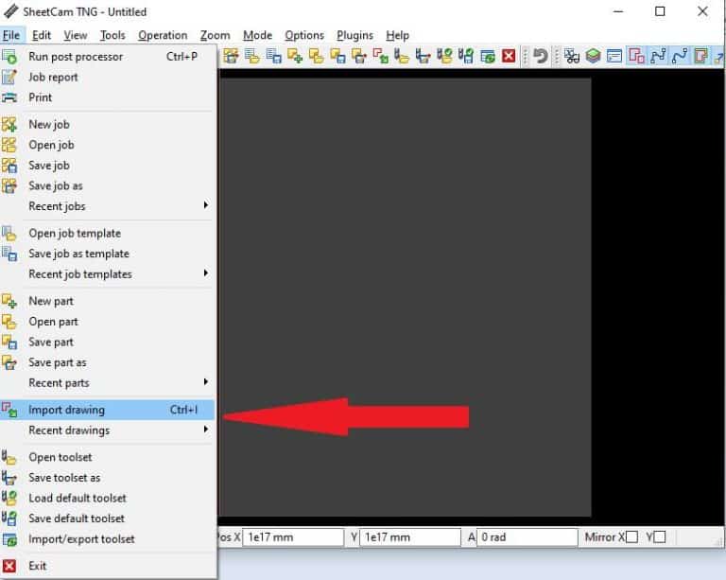Click the Job report icon in the menu
The height and width of the screenshot is (580, 726).
coord(10,78)
